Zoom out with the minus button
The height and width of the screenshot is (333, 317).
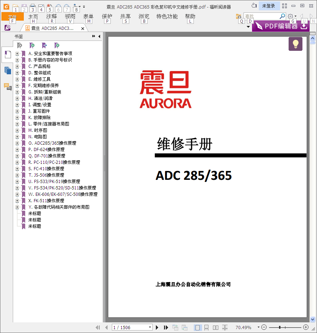point(264,327)
